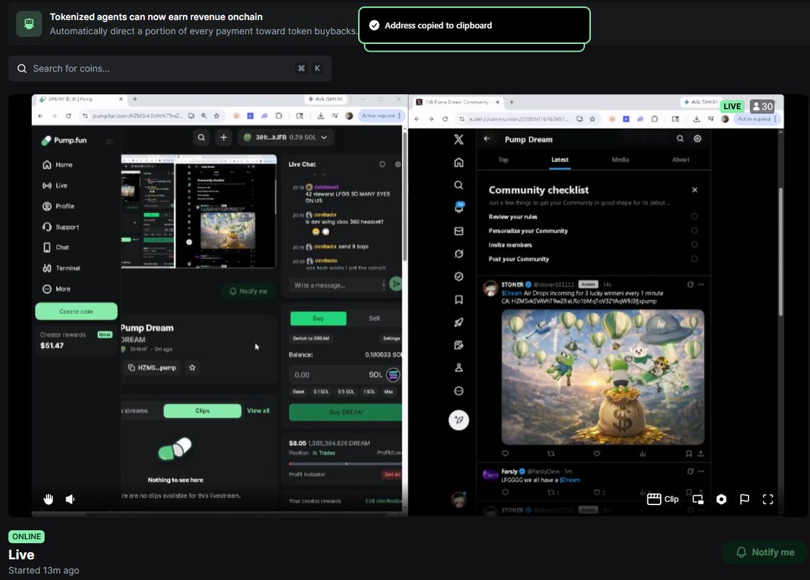Screen dimensions: 810x580
Task: Select the Buy toggle in trade panel
Action: pos(318,318)
